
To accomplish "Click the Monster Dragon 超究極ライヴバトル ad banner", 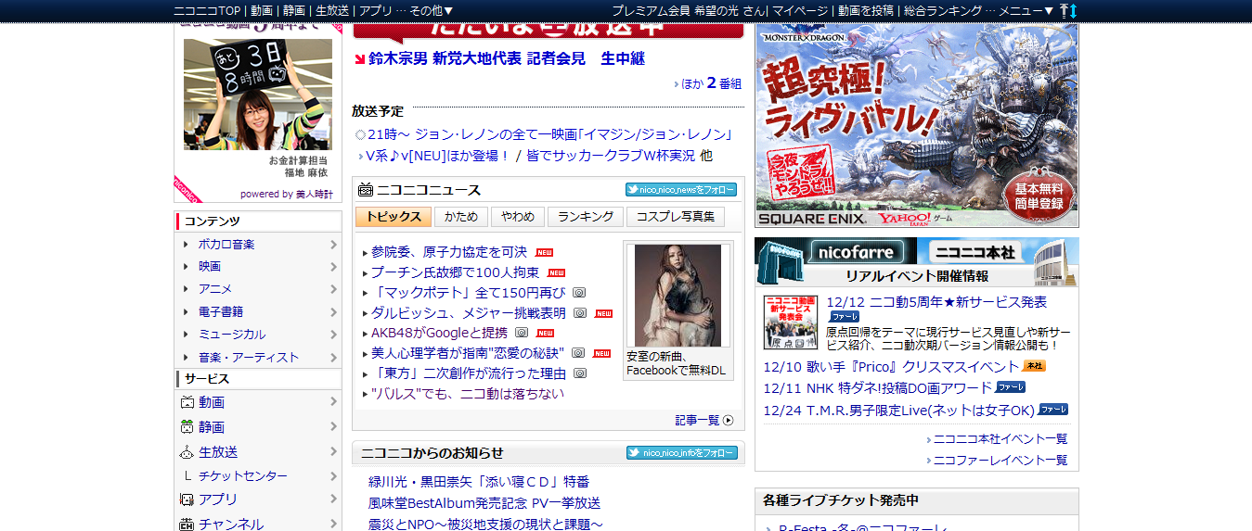I will click(917, 125).
